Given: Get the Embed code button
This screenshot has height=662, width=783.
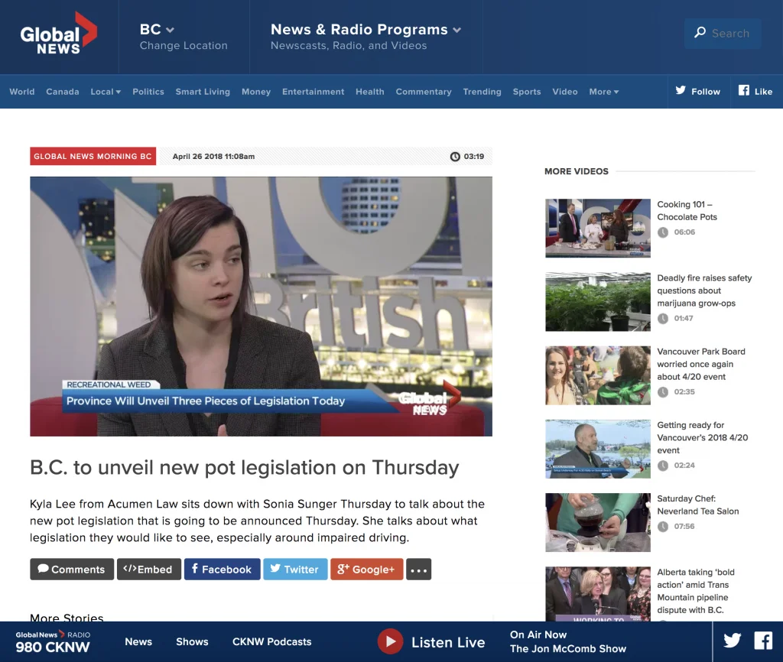Looking at the screenshot, I should coord(149,570).
